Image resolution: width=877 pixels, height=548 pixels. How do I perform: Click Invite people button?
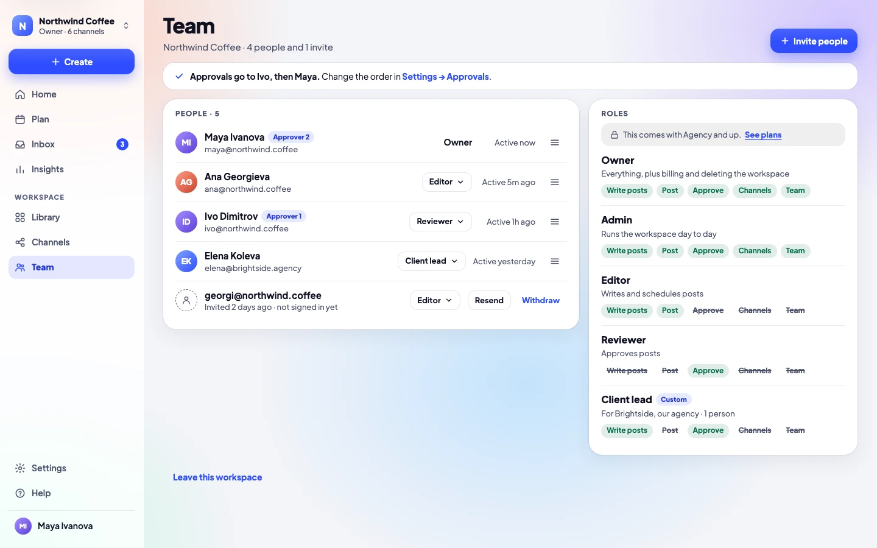tap(814, 41)
